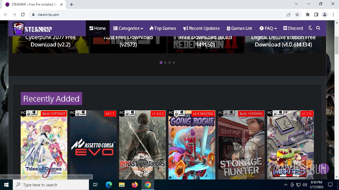Click the v0.1.1 version badge
The width and height of the screenshot is (339, 190).
tap(110, 114)
